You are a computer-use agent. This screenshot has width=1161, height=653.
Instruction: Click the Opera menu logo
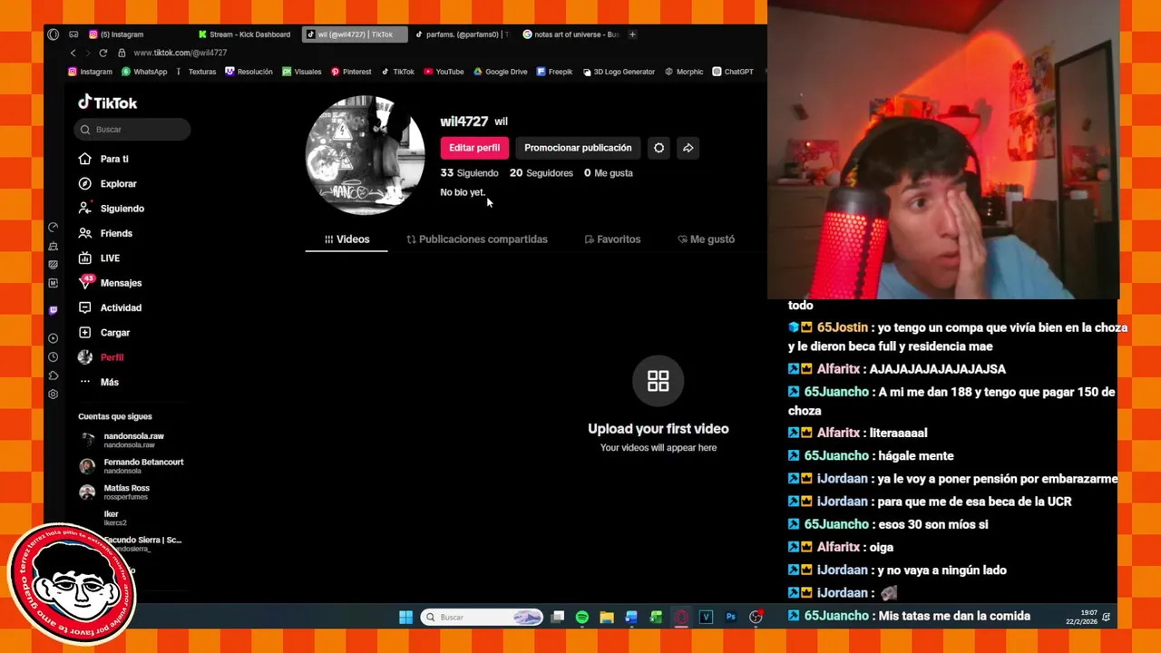[53, 34]
